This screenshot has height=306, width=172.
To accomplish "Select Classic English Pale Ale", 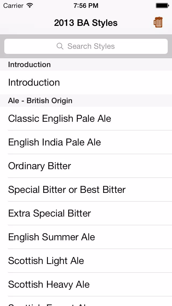I will (86, 119).
